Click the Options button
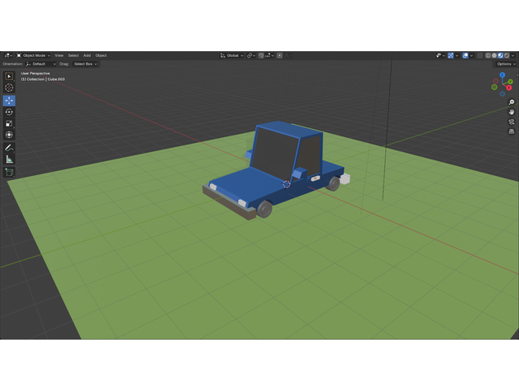This screenshot has height=390, width=519. pos(505,64)
